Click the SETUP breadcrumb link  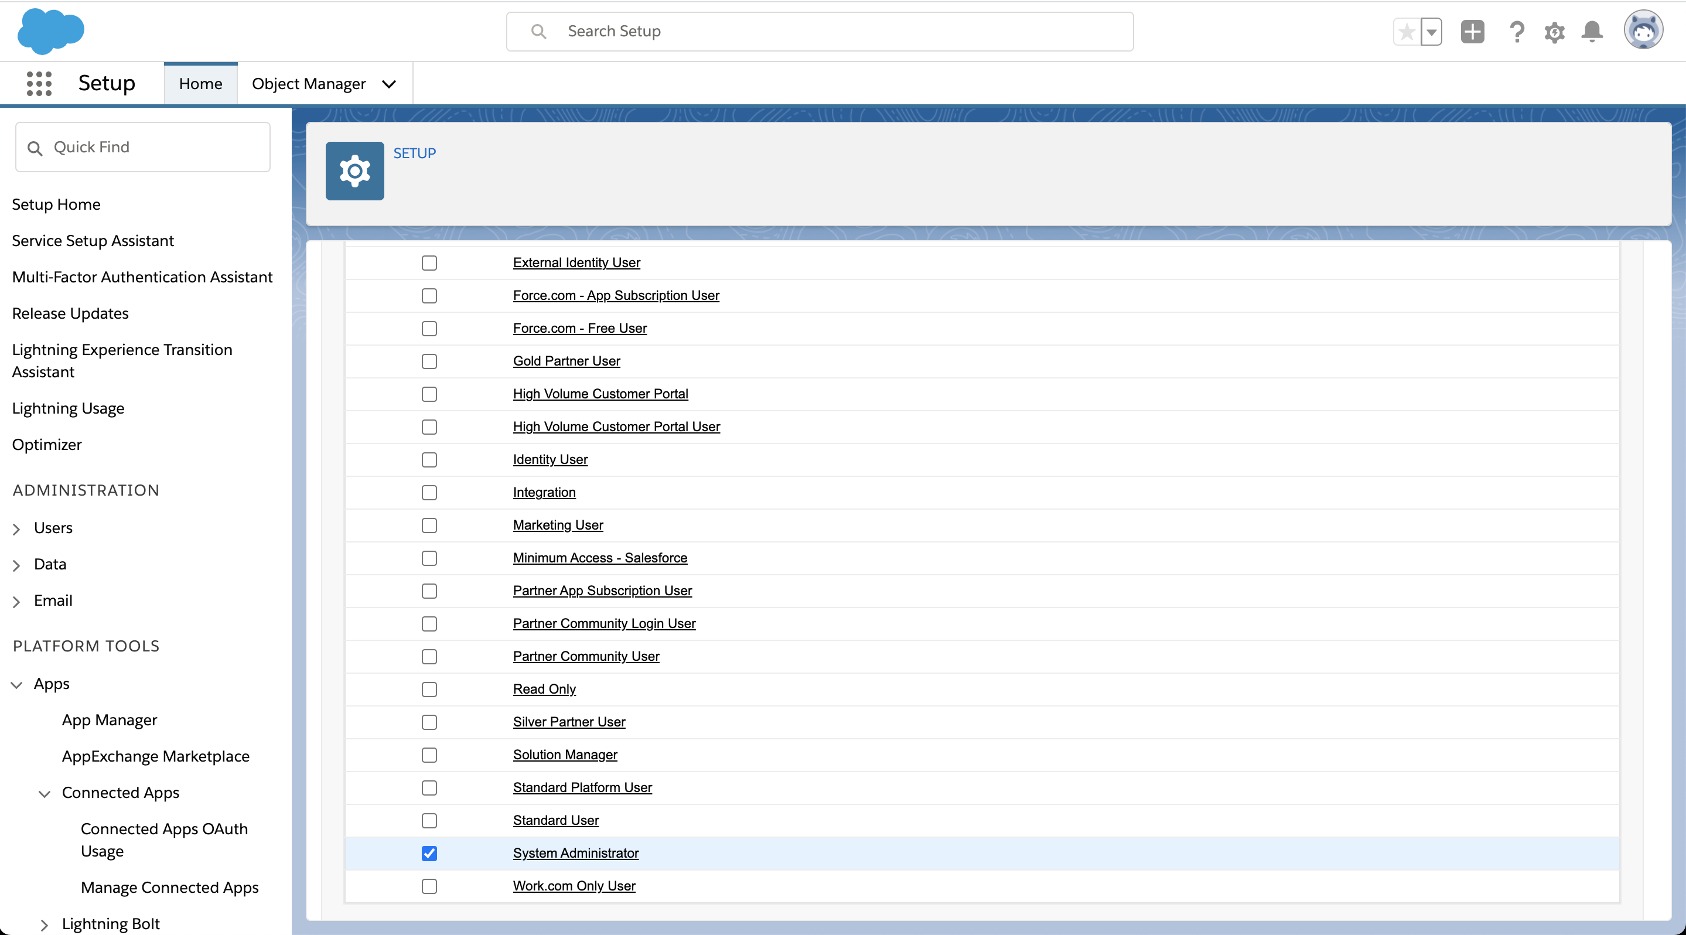414,153
